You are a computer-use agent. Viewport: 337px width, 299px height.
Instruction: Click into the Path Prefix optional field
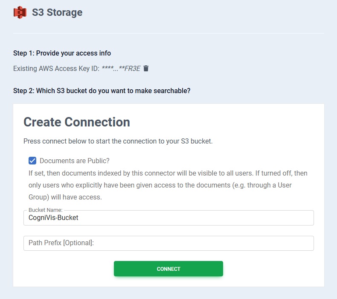tap(168, 243)
